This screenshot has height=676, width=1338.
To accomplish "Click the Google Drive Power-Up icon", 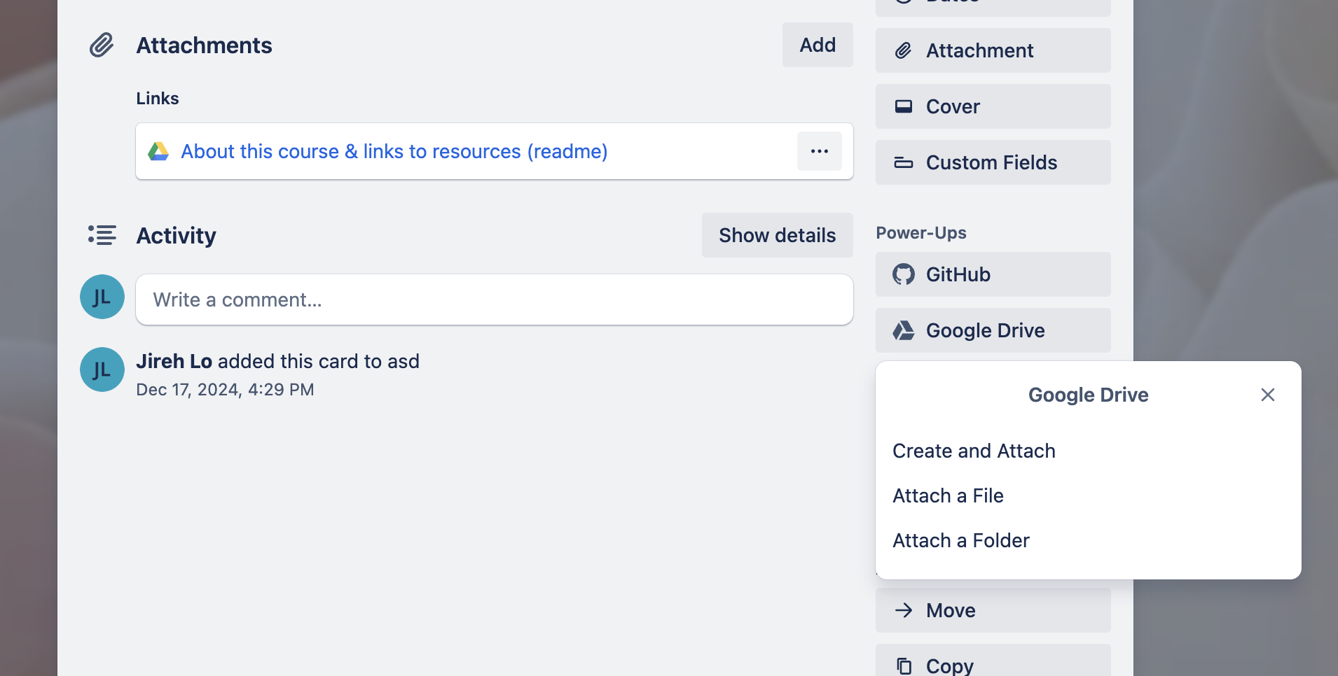I will click(x=905, y=330).
